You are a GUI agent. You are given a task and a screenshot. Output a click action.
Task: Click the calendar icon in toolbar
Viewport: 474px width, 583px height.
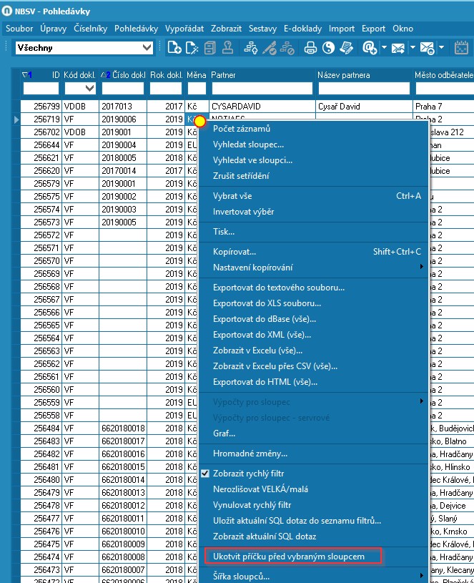[x=461, y=48]
